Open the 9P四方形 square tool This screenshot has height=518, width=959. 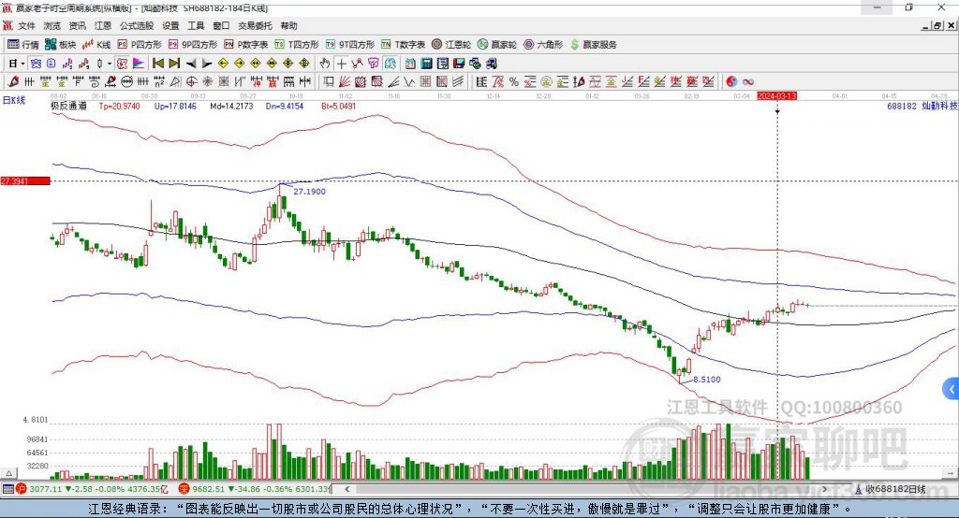pos(193,45)
